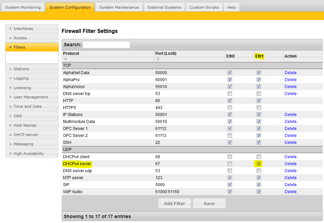Sort table by Port column arrows

158,59
